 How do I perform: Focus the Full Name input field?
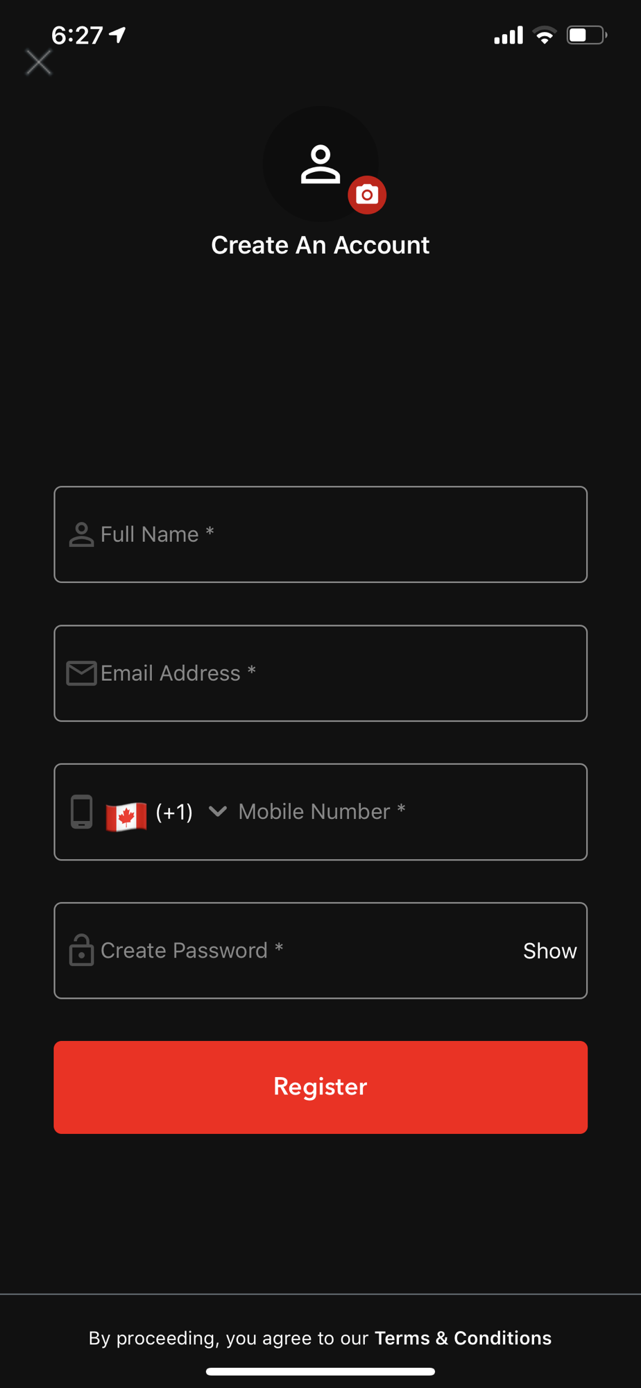(x=320, y=534)
